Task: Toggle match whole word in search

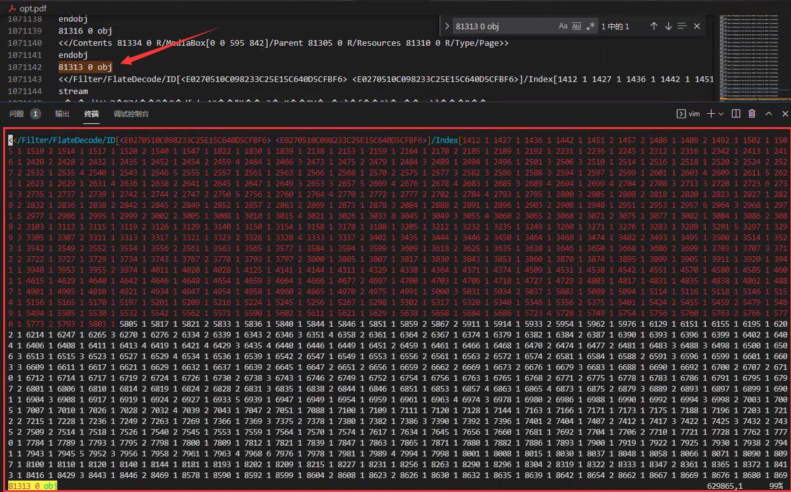Action: [577, 25]
